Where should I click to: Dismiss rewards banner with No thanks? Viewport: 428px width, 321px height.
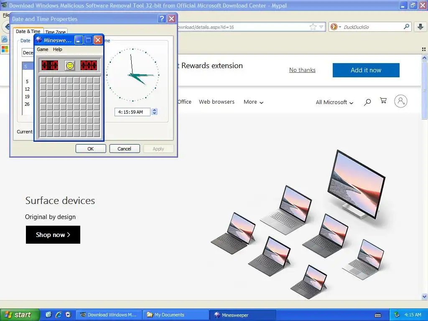coord(302,70)
